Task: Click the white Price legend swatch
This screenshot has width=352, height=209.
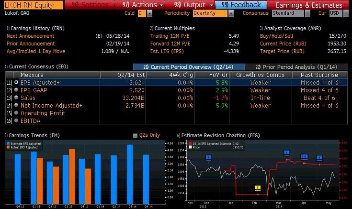Action: pyautogui.click(x=191, y=147)
